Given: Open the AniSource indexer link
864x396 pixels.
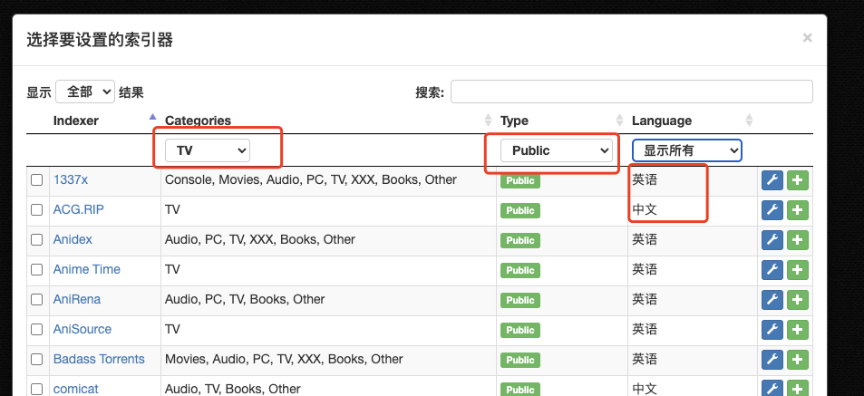Looking at the screenshot, I should pos(83,329).
